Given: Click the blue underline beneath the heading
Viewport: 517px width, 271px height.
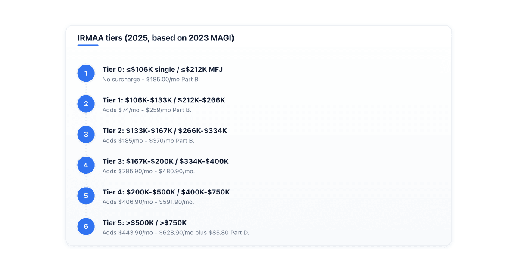Looking at the screenshot, I should 88,45.
